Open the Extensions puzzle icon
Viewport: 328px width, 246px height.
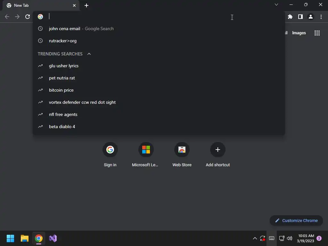click(290, 17)
